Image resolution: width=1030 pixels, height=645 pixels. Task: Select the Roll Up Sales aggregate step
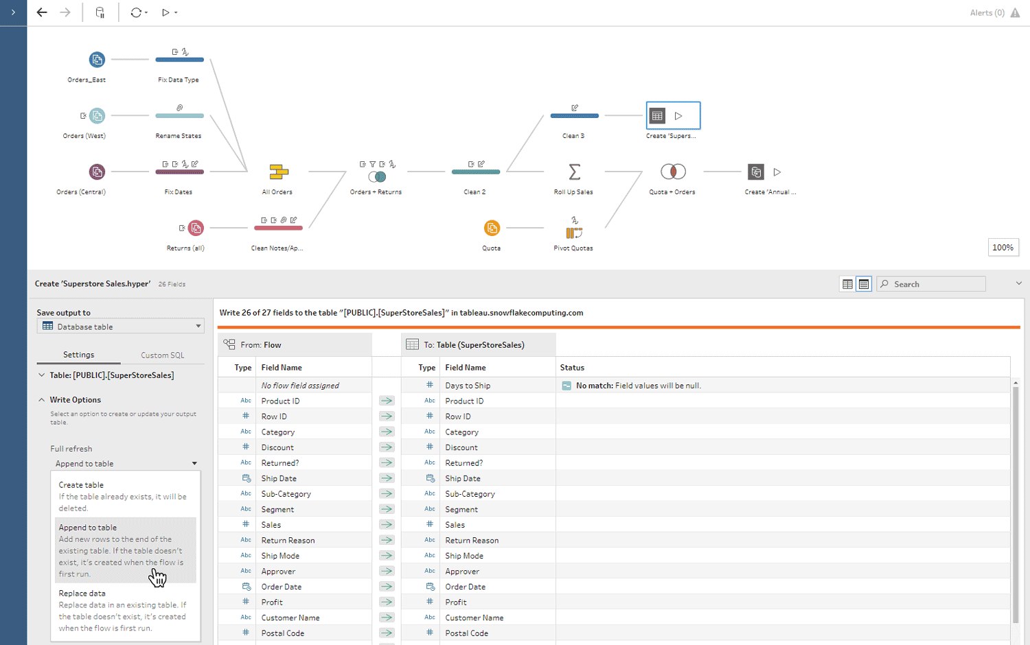point(575,172)
